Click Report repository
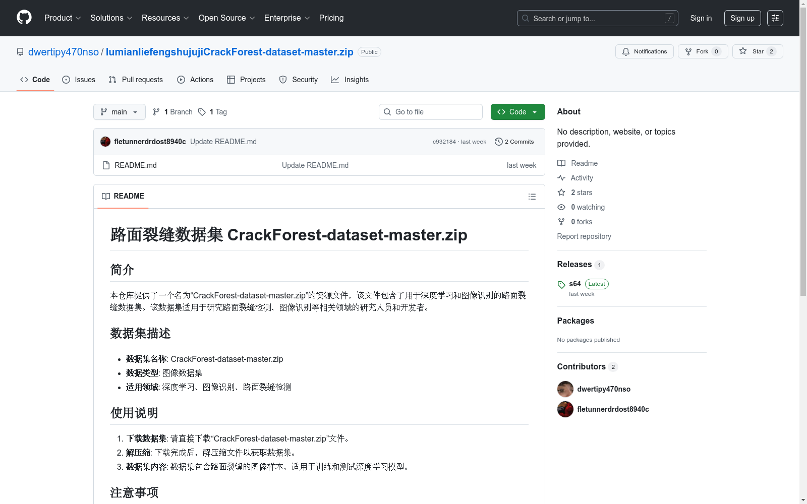This screenshot has width=807, height=504. 584,236
